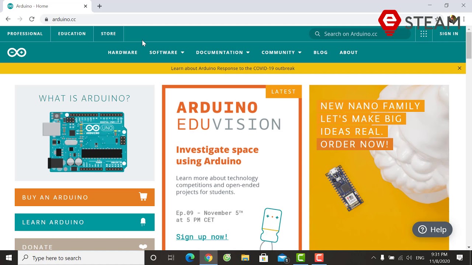Open the Hardware menu item
472x265 pixels.
(122, 53)
